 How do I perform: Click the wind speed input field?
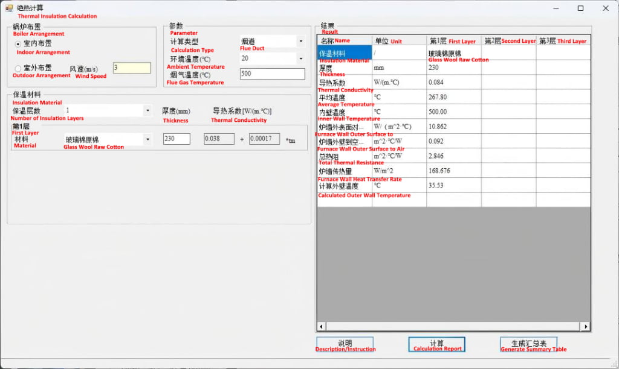coord(132,68)
